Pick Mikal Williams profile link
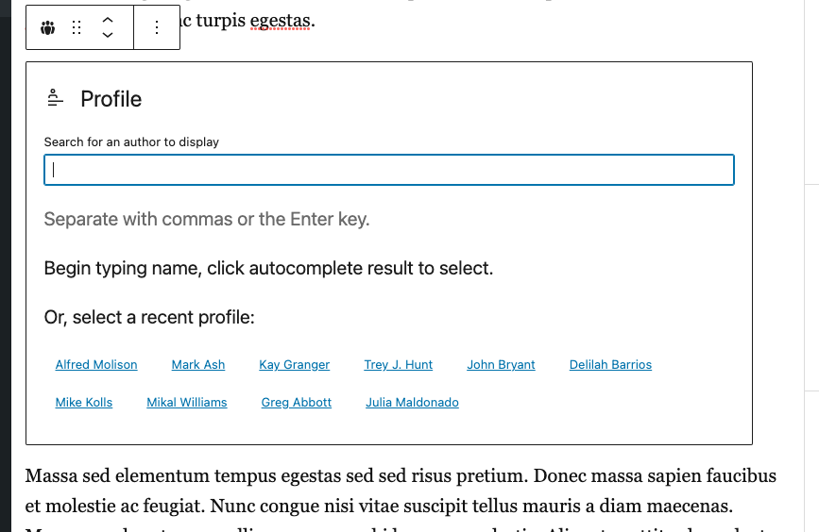The image size is (819, 532). (186, 402)
